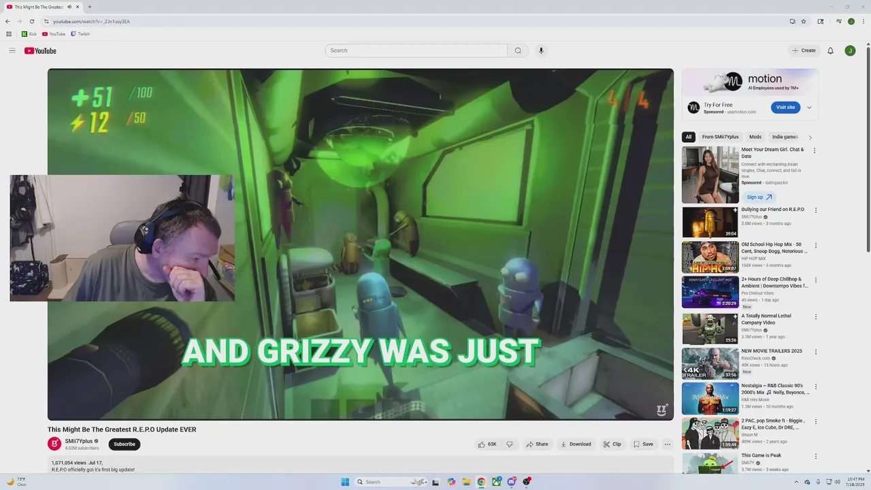This screenshot has width=871, height=490.
Task: Open options for Deep Chillhop video
Action: point(815,280)
